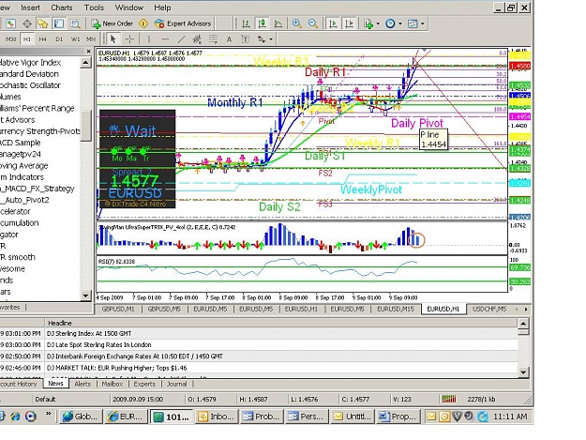This screenshot has height=440, width=586.
Task: Switch to USDCHF,M5 chart tab
Action: pyautogui.click(x=489, y=310)
